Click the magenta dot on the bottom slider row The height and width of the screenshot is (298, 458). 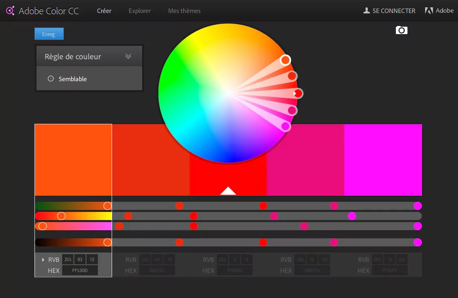418,242
